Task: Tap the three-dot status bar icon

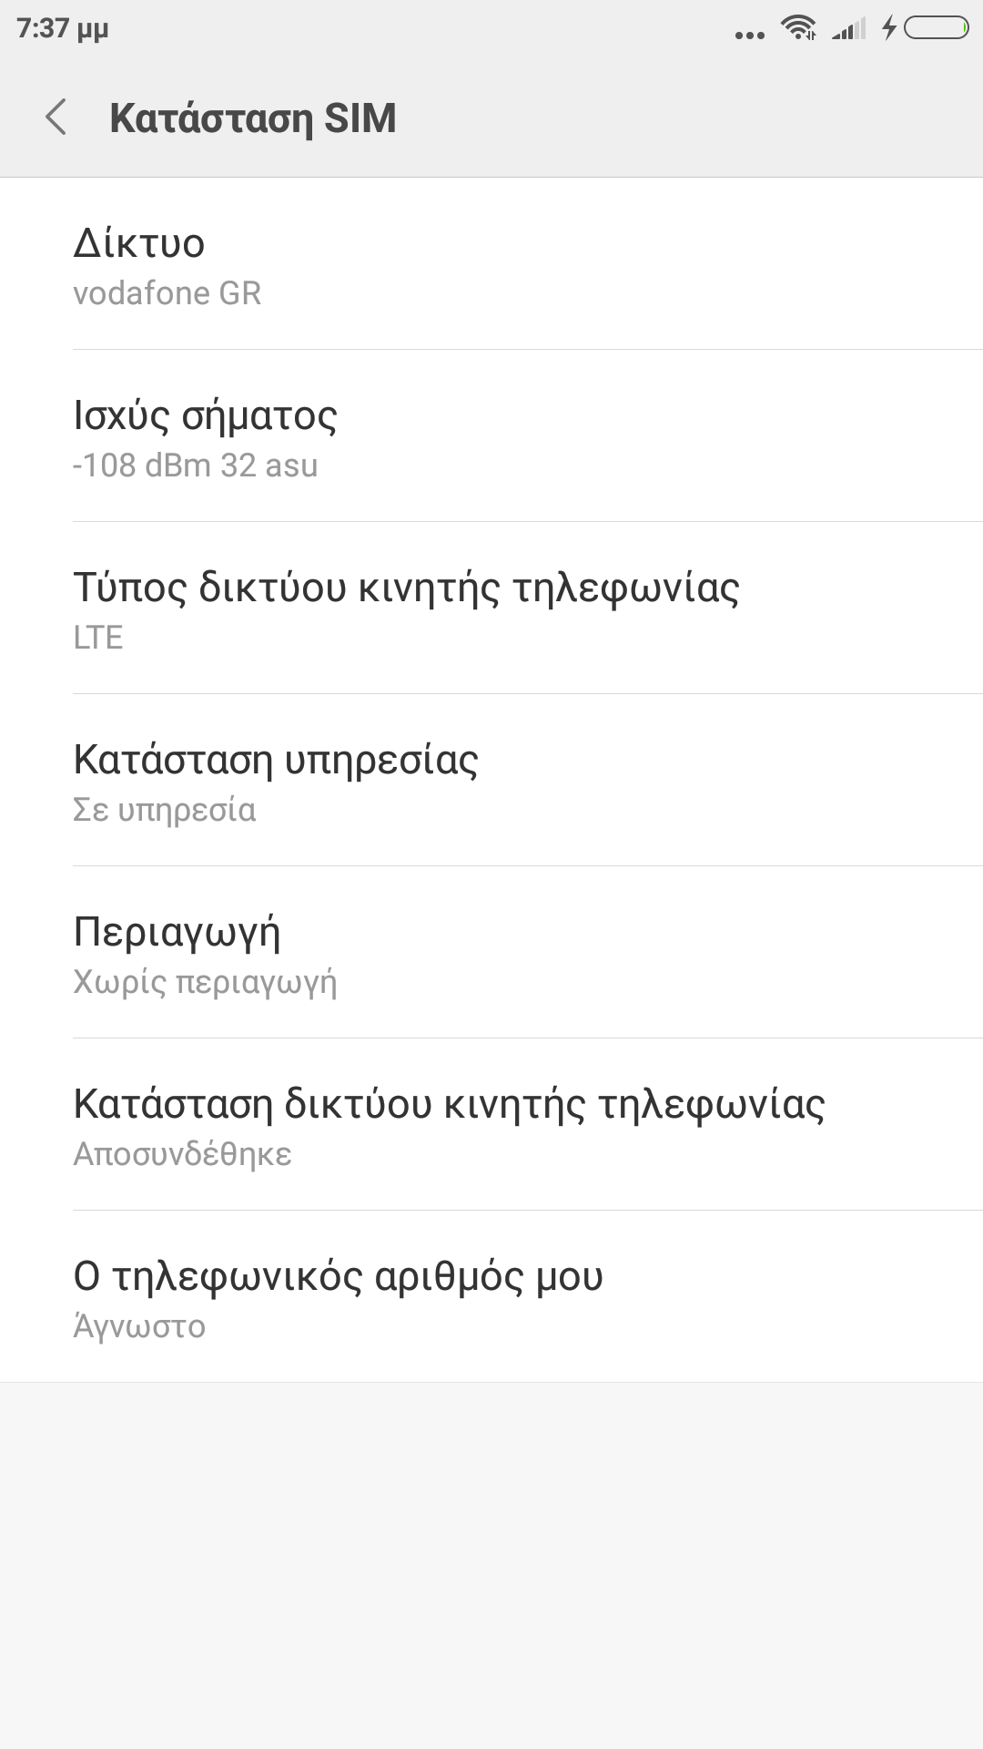Action: (x=749, y=36)
